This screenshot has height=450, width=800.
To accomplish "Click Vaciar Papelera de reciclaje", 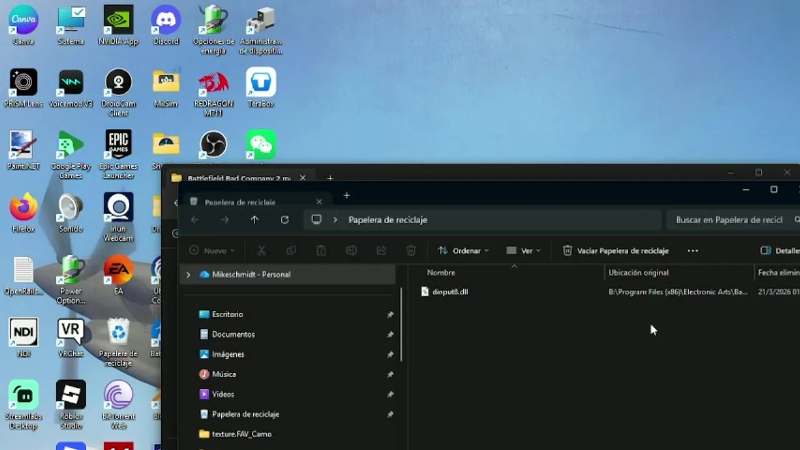I will tap(616, 251).
